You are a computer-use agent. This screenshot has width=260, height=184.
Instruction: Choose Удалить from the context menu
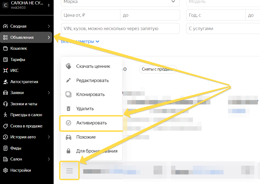click(x=85, y=109)
